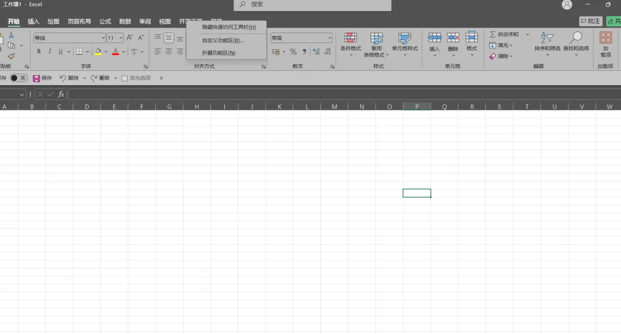Switch to the 页面布局 tab
The height and width of the screenshot is (334, 621).
pos(79,22)
